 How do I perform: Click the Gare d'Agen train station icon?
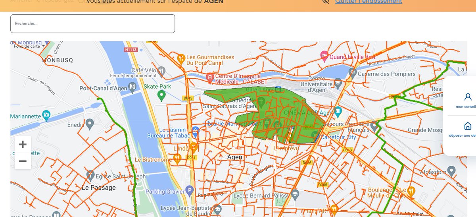click(x=278, y=89)
